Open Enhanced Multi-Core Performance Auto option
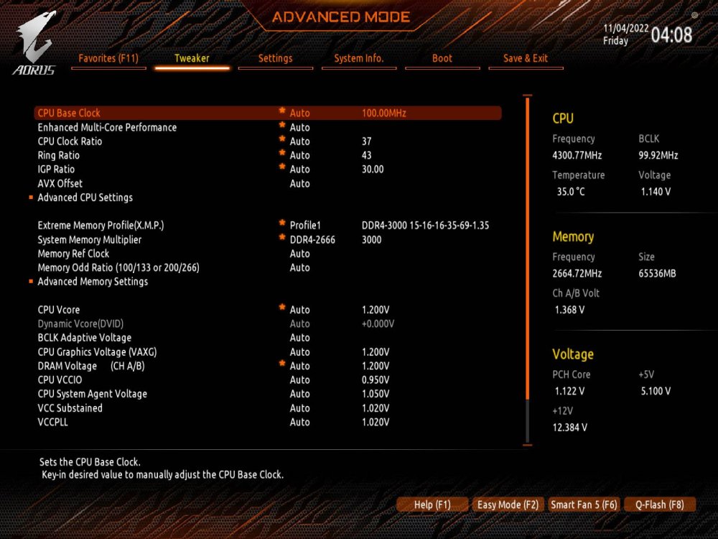Viewport: 718px width, 539px height. [300, 127]
